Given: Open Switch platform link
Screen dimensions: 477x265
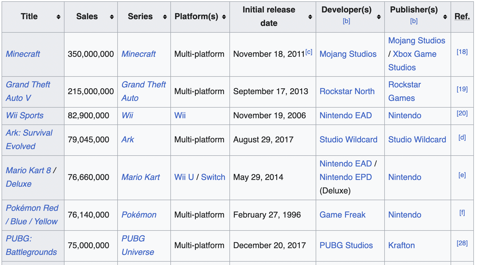Looking at the screenshot, I should [213, 177].
